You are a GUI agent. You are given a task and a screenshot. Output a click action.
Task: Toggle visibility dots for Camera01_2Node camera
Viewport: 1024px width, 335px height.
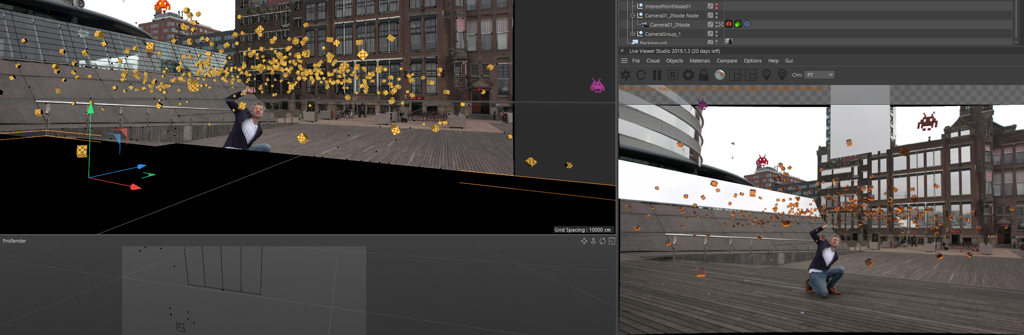click(716, 24)
